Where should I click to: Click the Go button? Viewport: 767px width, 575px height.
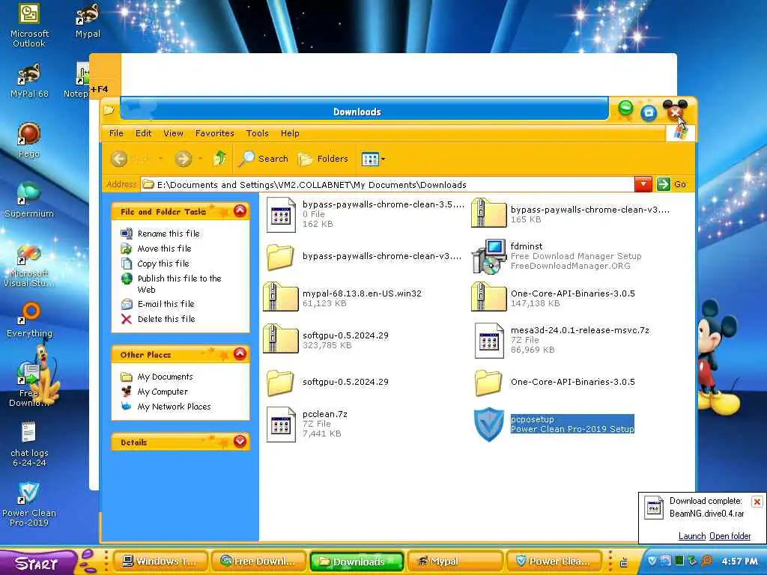click(672, 184)
